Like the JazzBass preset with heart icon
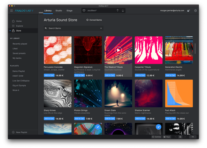This screenshot has height=148, width=207. click(84, 11)
